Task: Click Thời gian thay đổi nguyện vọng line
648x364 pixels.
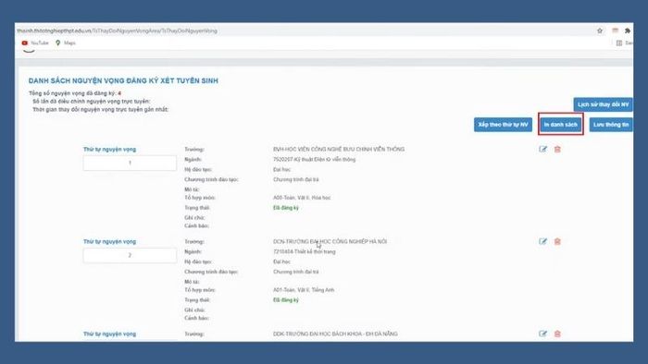Action: coord(100,110)
